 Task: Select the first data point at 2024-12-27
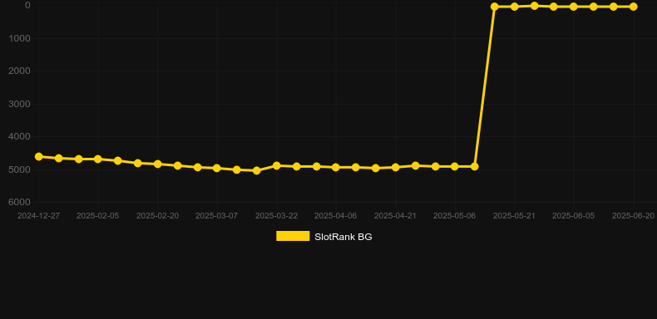click(38, 156)
